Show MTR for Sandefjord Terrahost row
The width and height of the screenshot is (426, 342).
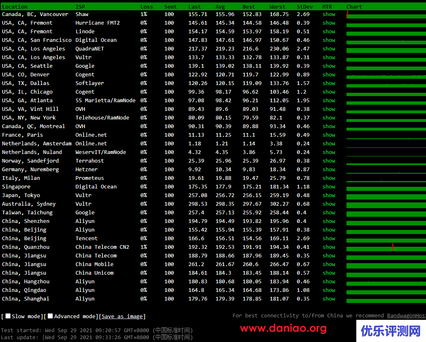tap(329, 161)
